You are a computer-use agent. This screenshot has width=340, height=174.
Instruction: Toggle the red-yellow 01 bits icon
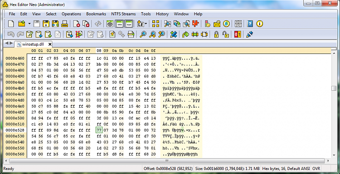tap(238, 34)
